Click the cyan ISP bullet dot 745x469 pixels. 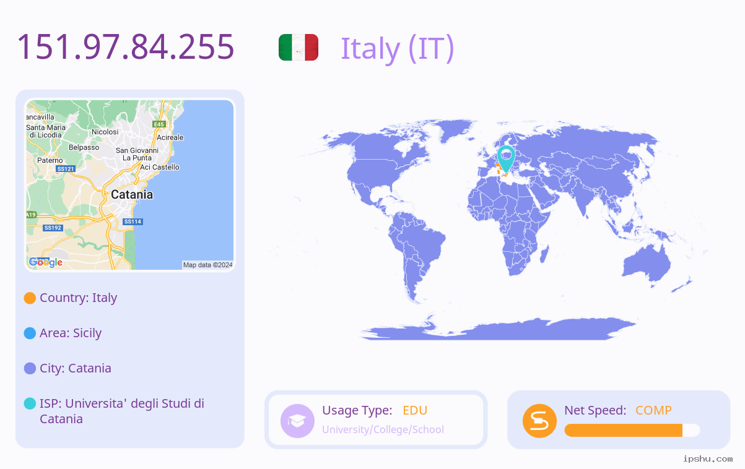(30, 403)
